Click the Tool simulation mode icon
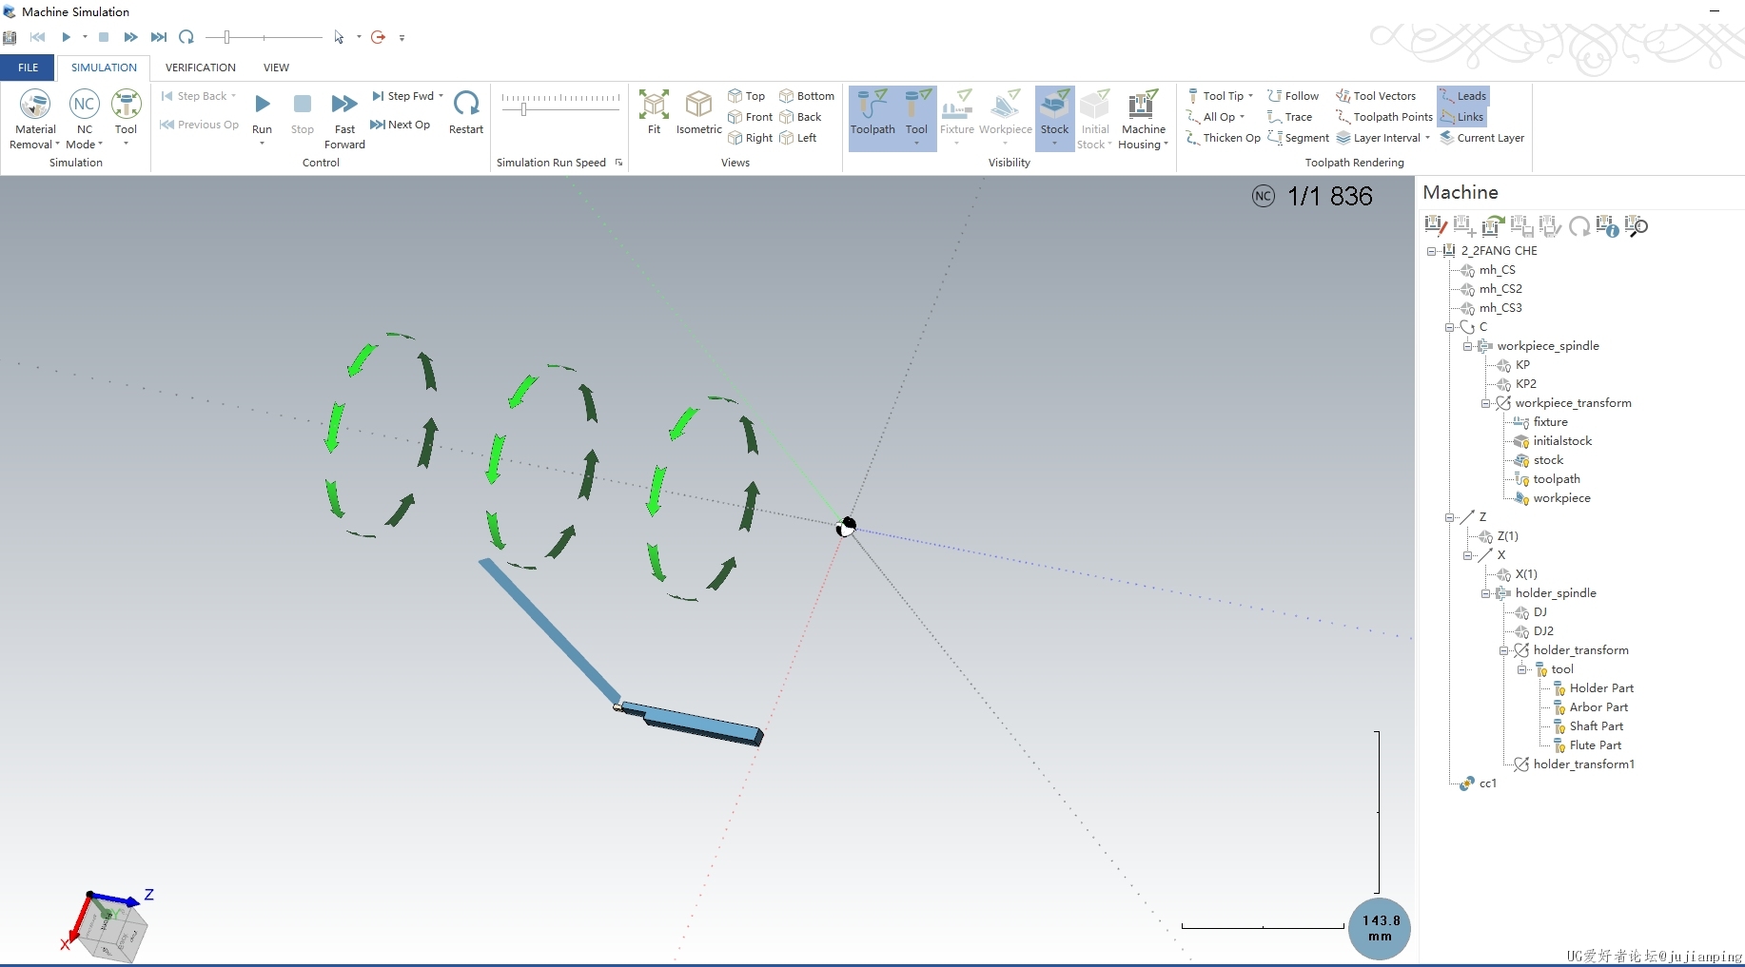This screenshot has height=967, width=1745. click(x=126, y=118)
